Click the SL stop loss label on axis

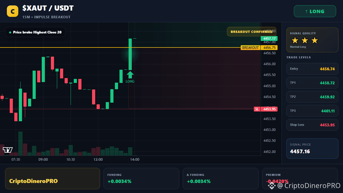[257, 109]
